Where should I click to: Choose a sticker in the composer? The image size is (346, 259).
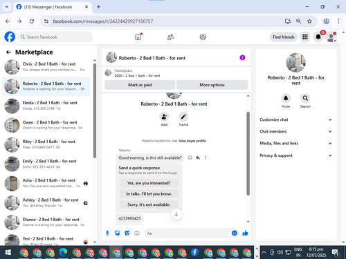click(x=127, y=233)
